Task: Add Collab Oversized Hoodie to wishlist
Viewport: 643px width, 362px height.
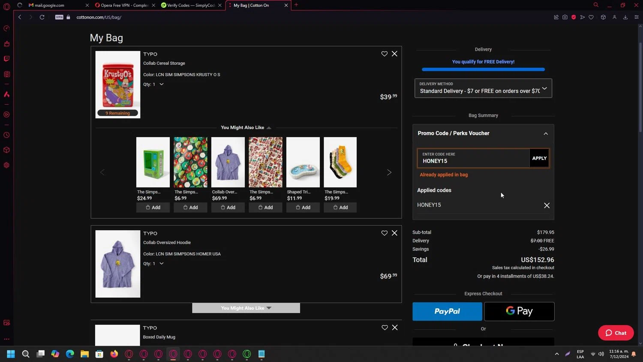Action: tap(384, 233)
